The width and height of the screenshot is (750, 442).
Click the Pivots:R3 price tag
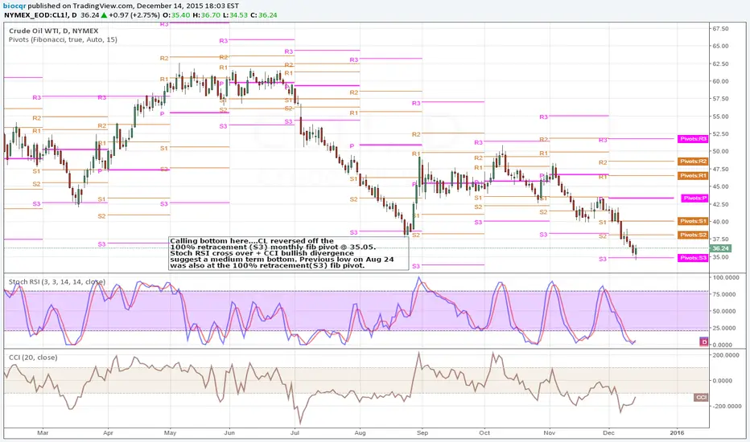693,139
